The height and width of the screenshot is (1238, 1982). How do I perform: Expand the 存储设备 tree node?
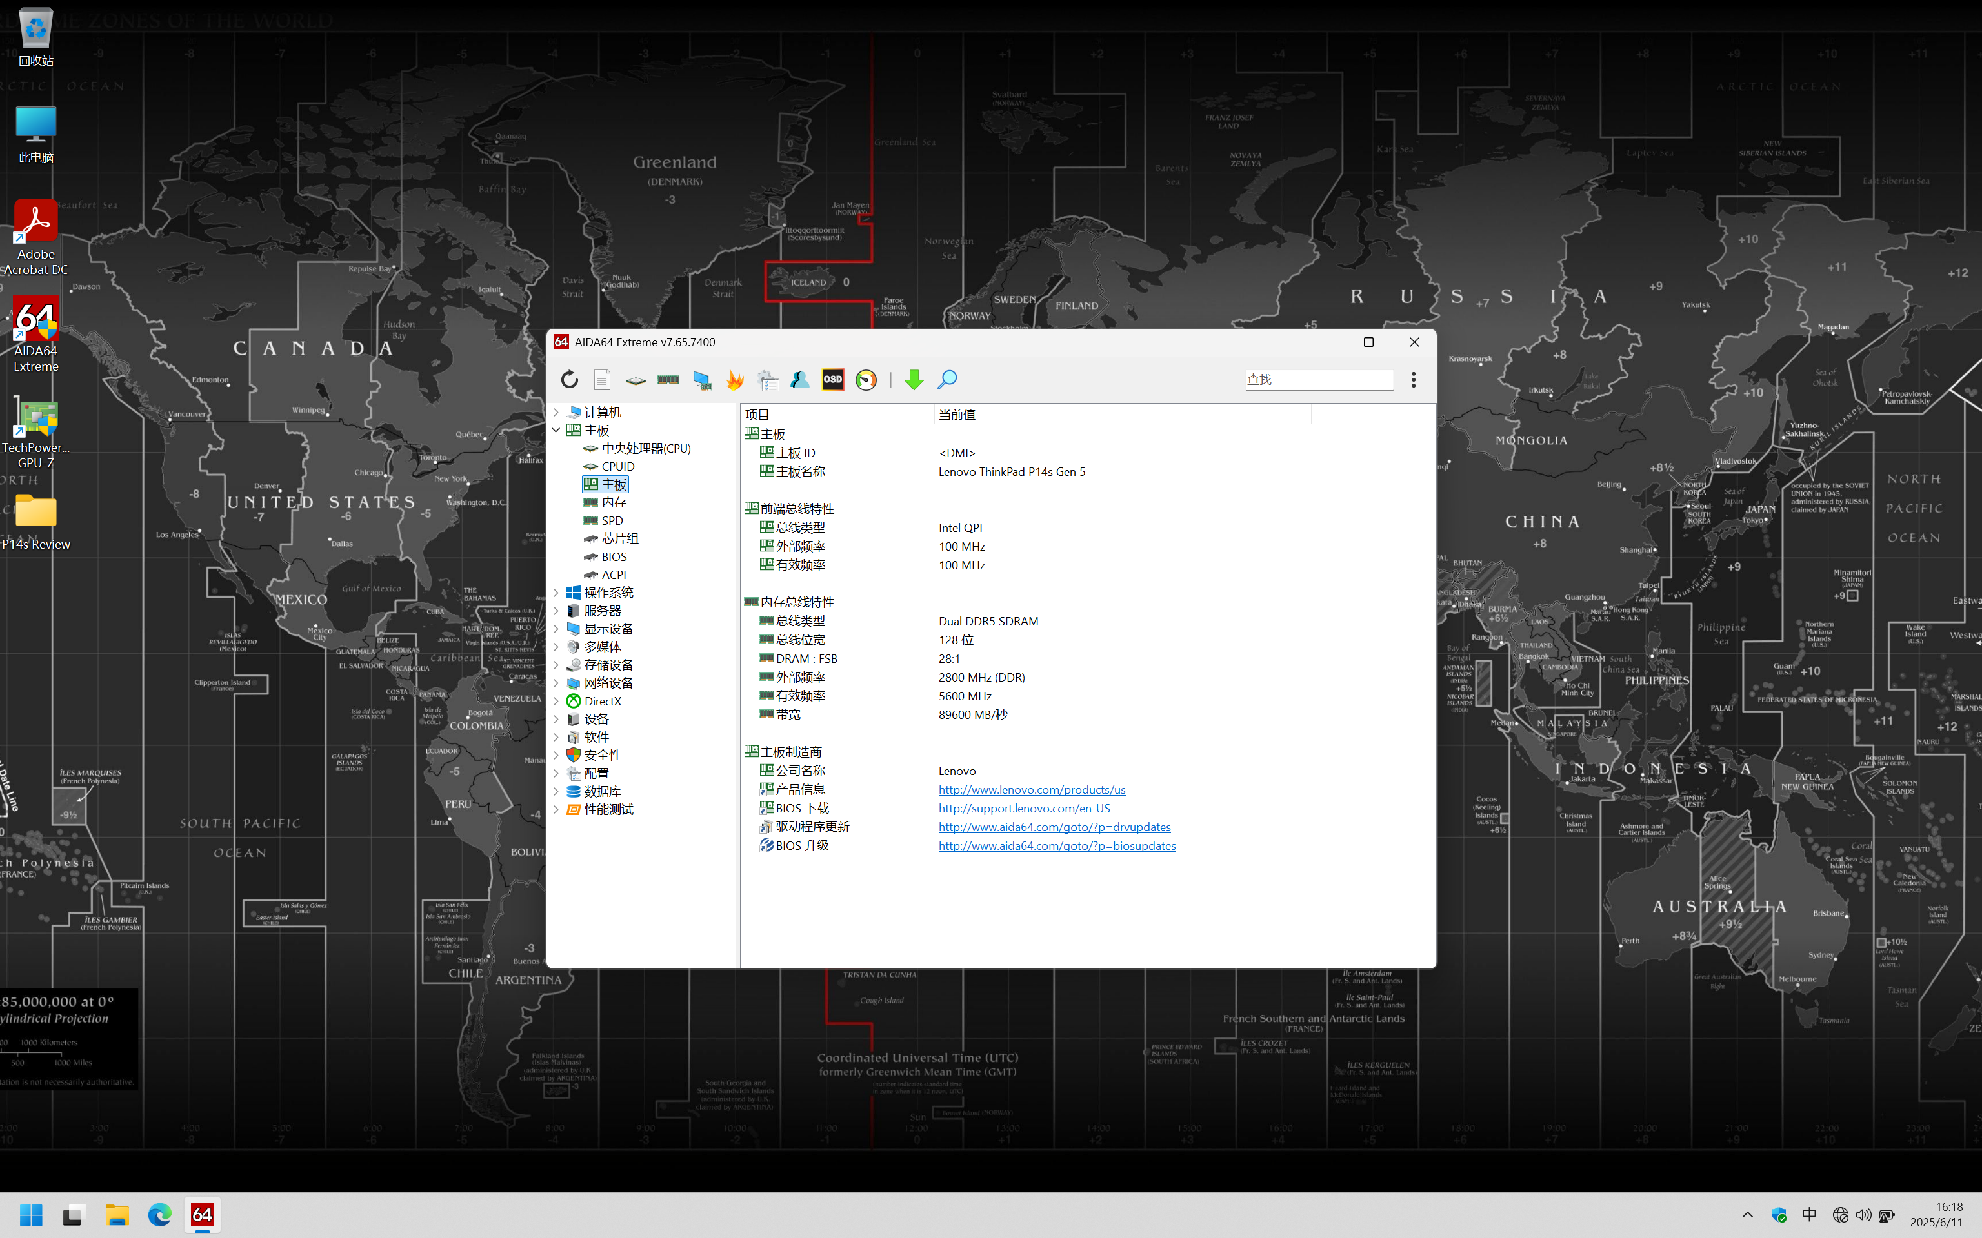[x=556, y=665]
